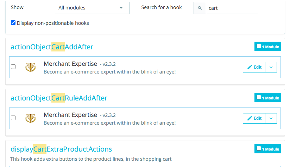Click Merchant Expertise trophy icon under actionObjectCartAddAfter

tap(31, 67)
